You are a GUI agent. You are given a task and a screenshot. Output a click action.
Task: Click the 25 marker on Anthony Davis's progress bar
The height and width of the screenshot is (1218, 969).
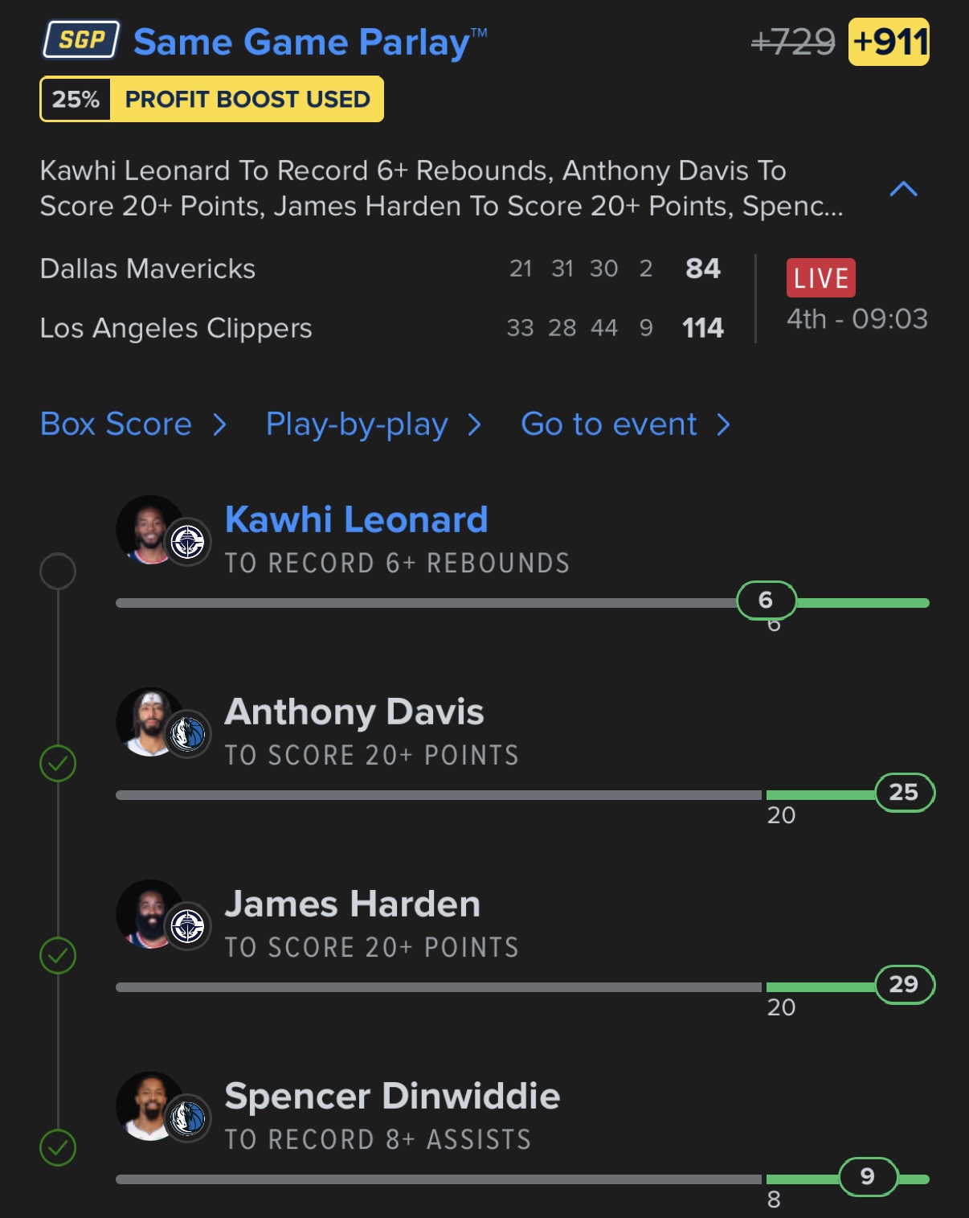[904, 793]
